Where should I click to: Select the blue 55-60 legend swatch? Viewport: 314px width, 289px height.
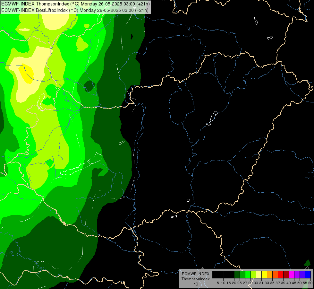click(x=308, y=275)
